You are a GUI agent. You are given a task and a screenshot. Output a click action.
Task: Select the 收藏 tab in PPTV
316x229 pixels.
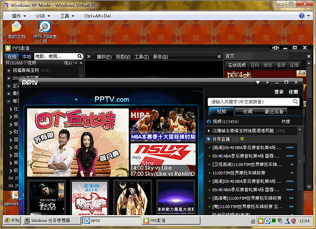point(248,111)
